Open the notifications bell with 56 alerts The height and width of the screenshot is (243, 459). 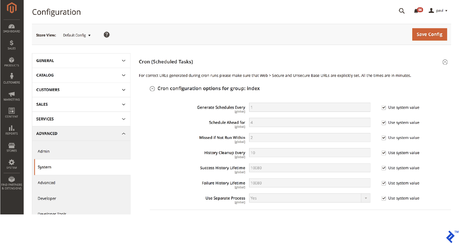(416, 11)
